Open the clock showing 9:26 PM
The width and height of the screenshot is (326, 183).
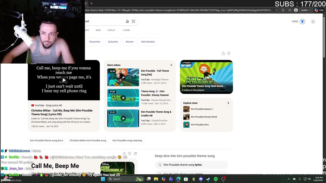(319, 179)
